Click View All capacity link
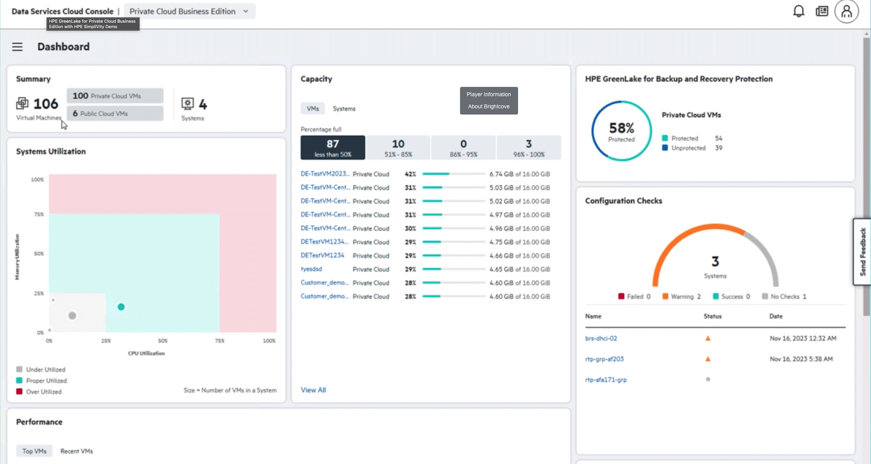 (313, 390)
